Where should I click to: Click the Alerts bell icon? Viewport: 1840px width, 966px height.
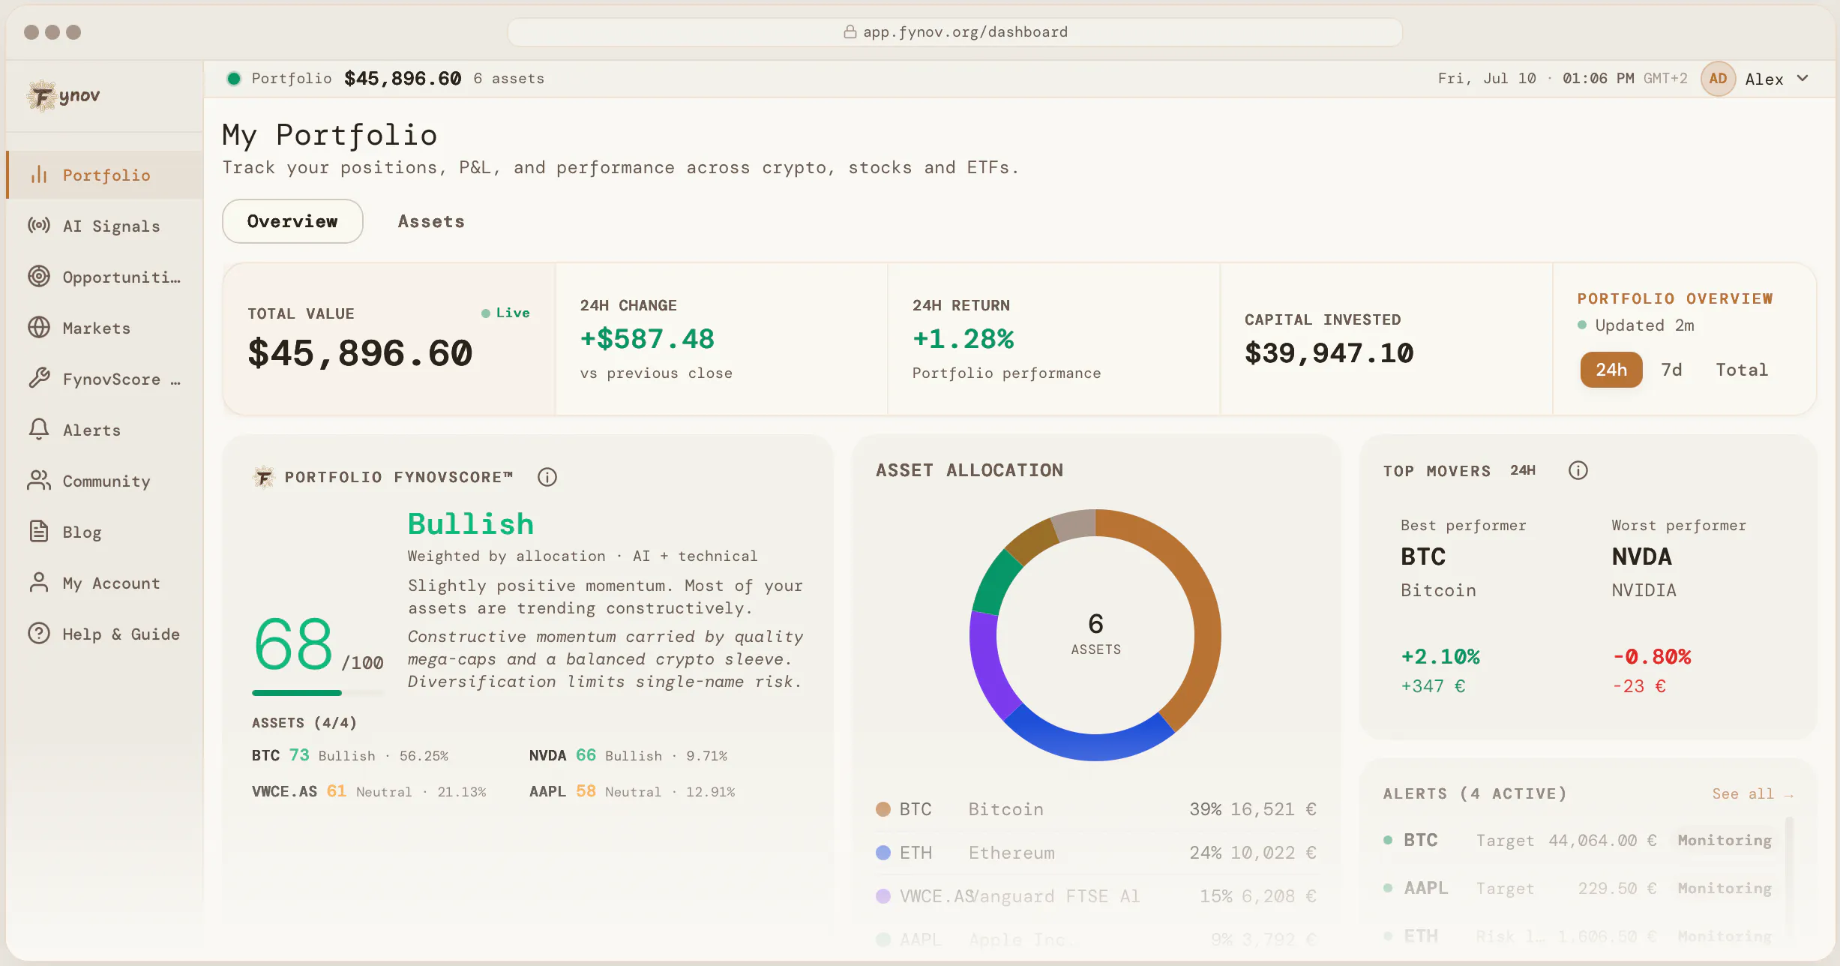pyautogui.click(x=39, y=430)
